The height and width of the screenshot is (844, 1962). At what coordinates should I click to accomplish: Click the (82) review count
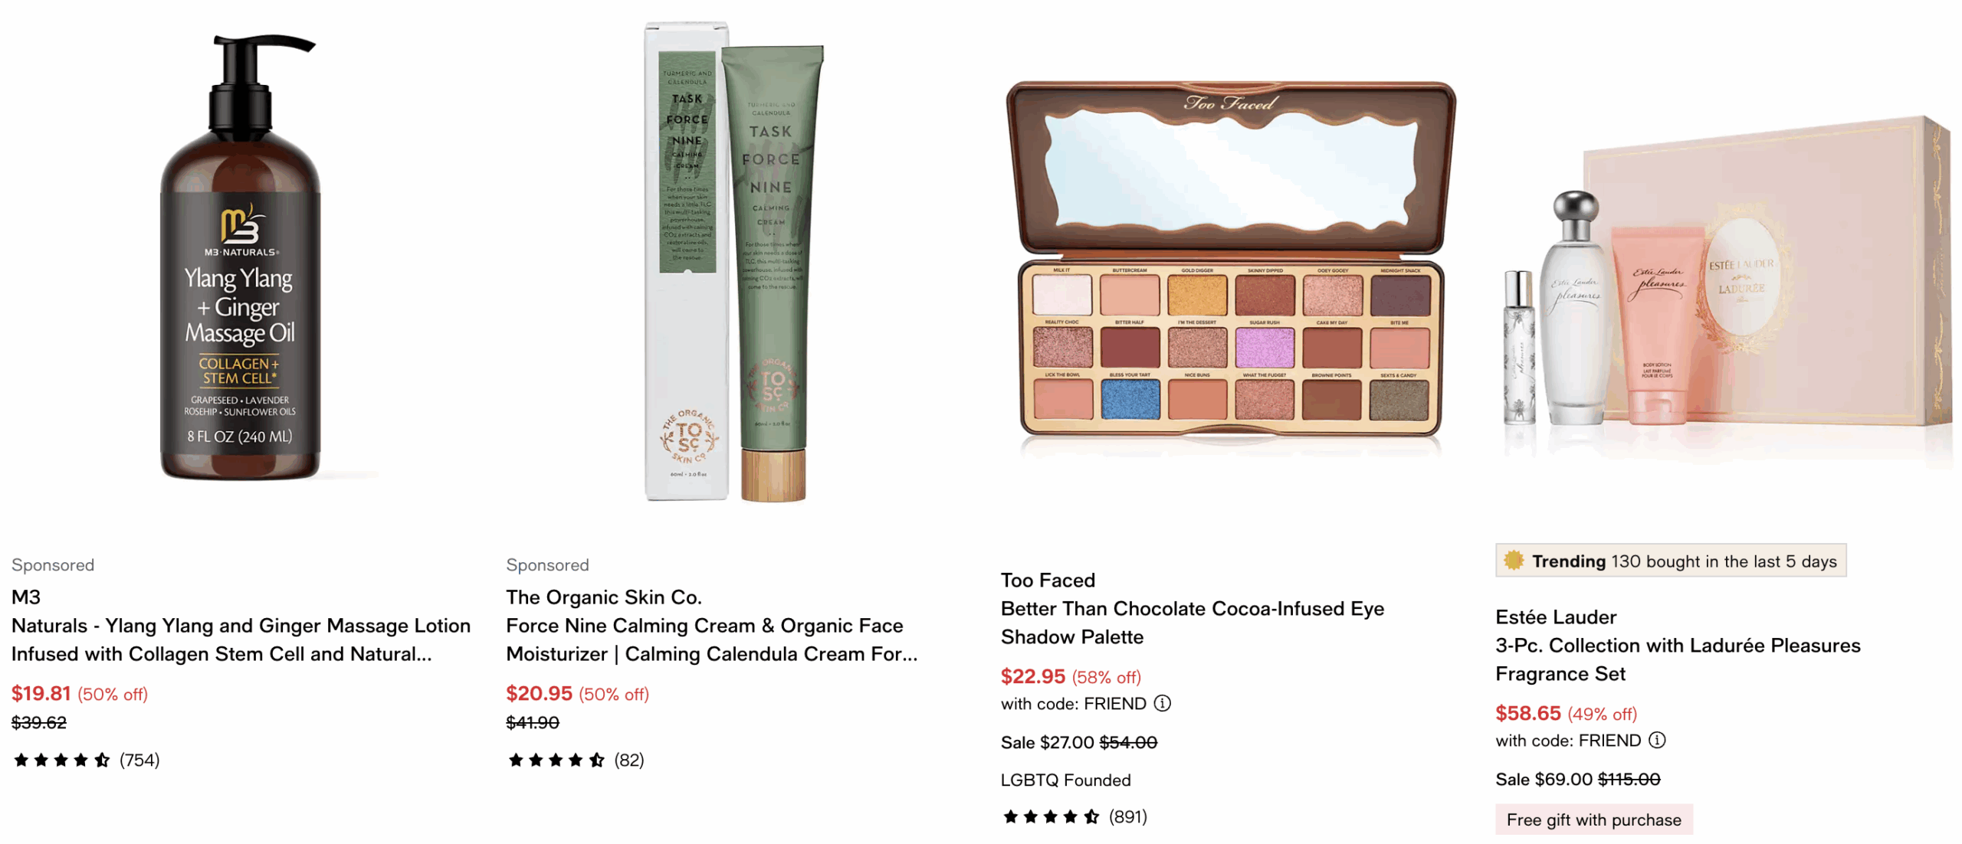[x=628, y=760]
